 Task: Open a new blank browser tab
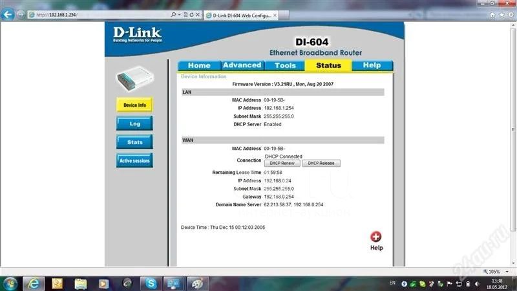284,15
